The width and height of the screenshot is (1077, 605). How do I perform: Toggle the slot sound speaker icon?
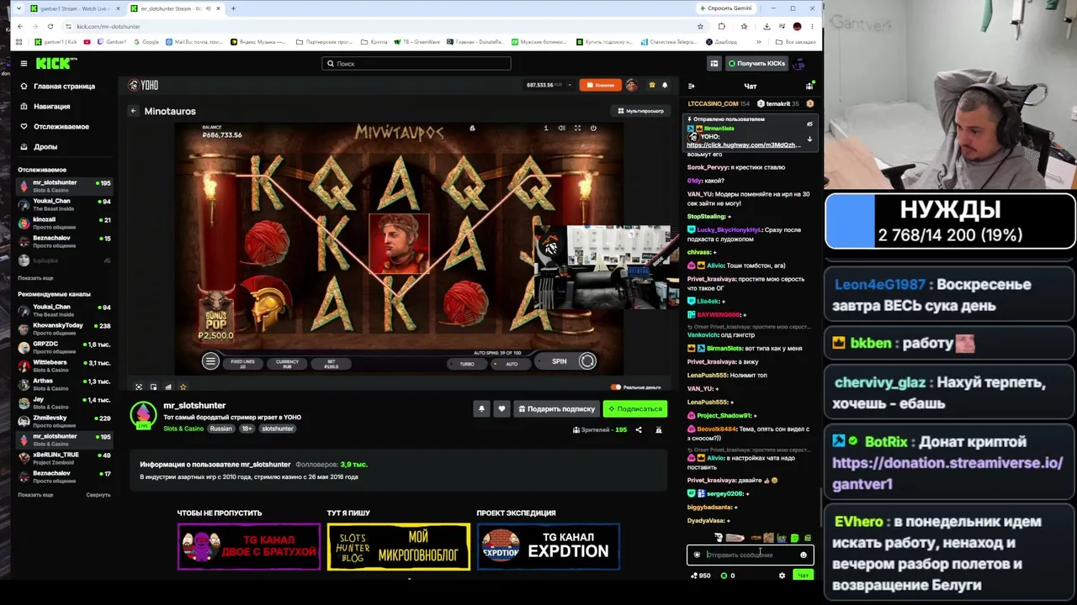(x=561, y=128)
